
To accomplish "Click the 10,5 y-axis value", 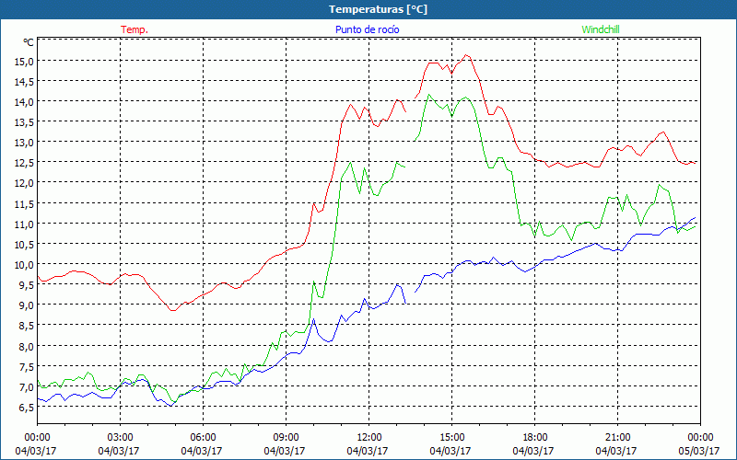I will coord(25,244).
